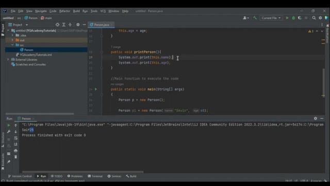The width and height of the screenshot is (330, 186).
Task: Toggle the Run tool window button
Action: 41,176
